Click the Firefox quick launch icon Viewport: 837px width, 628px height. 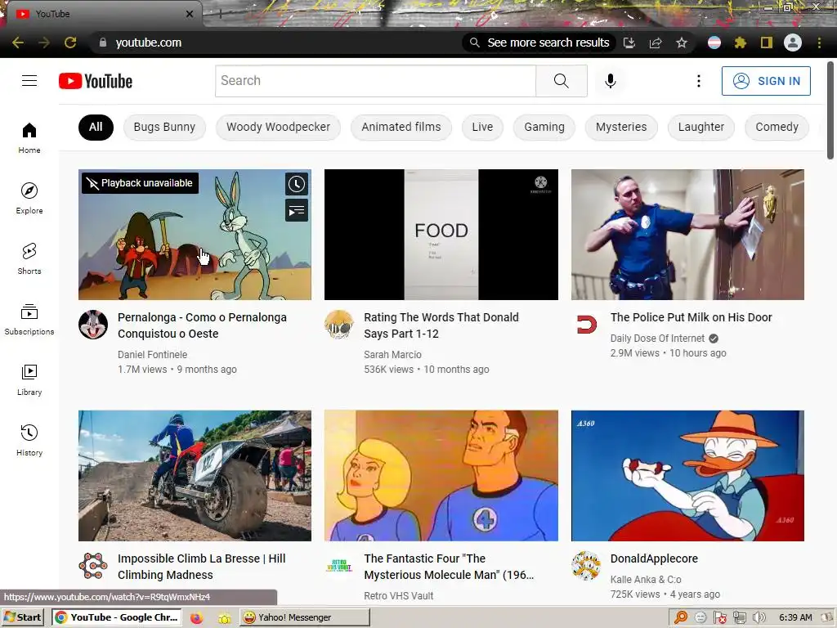(197, 618)
